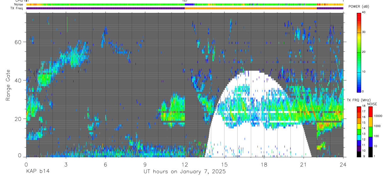Click the 20 tick label on Range Gate axis
This screenshot has height=178, width=386.
[x=18, y=119]
